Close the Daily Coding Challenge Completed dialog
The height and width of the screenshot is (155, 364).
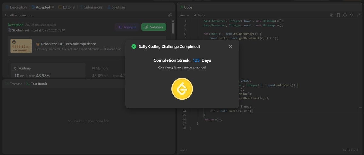tap(231, 46)
